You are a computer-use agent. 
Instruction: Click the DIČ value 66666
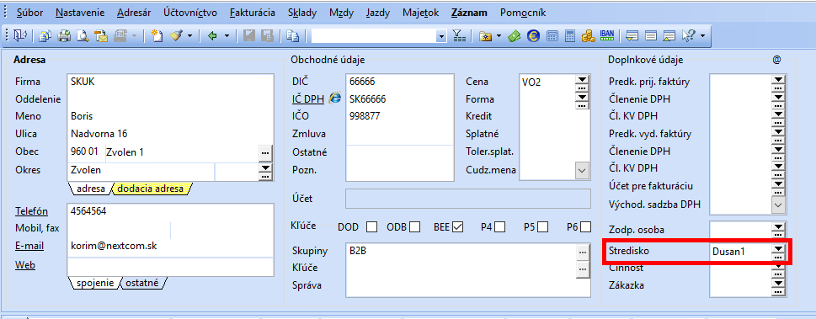coord(362,82)
